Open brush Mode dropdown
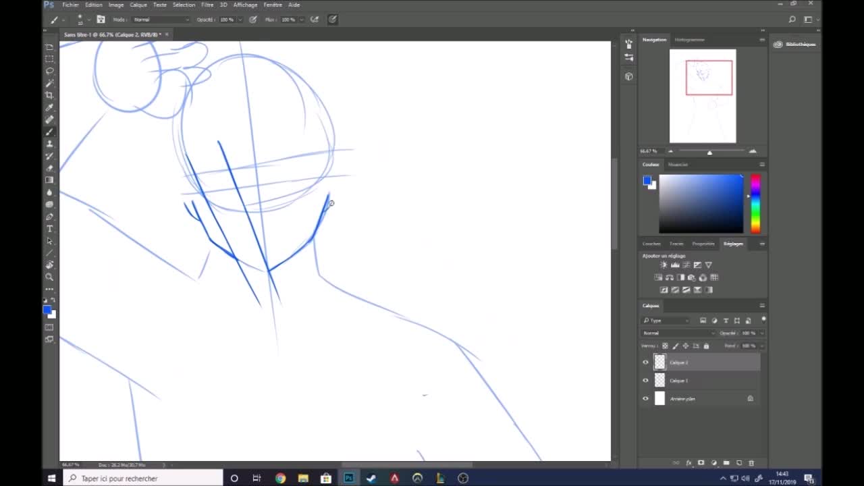Screen dimensions: 864x486 pos(161,20)
